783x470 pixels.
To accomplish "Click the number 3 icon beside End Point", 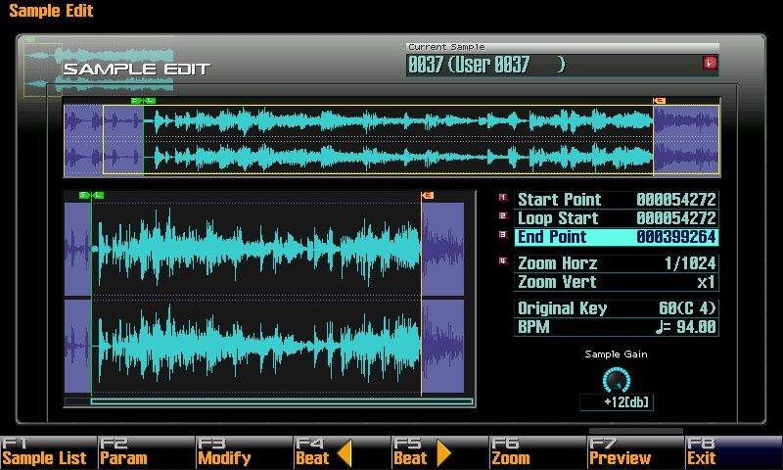I will coord(503,235).
